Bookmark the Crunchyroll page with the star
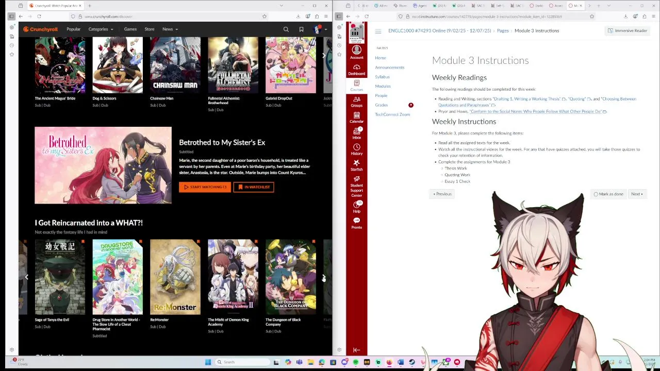 pyautogui.click(x=265, y=16)
